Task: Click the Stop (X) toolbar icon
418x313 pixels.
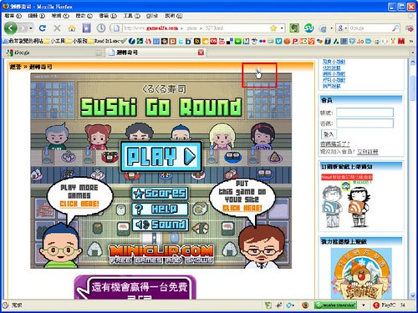Action: pyautogui.click(x=57, y=28)
